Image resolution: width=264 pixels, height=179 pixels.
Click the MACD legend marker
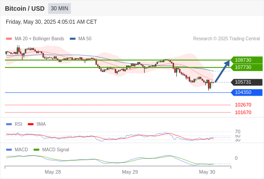coord(9,150)
